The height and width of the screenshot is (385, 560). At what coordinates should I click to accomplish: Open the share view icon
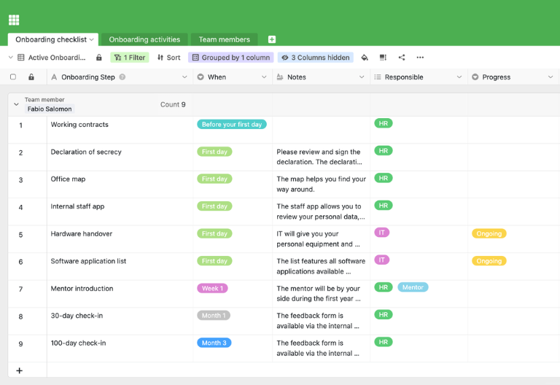(402, 58)
